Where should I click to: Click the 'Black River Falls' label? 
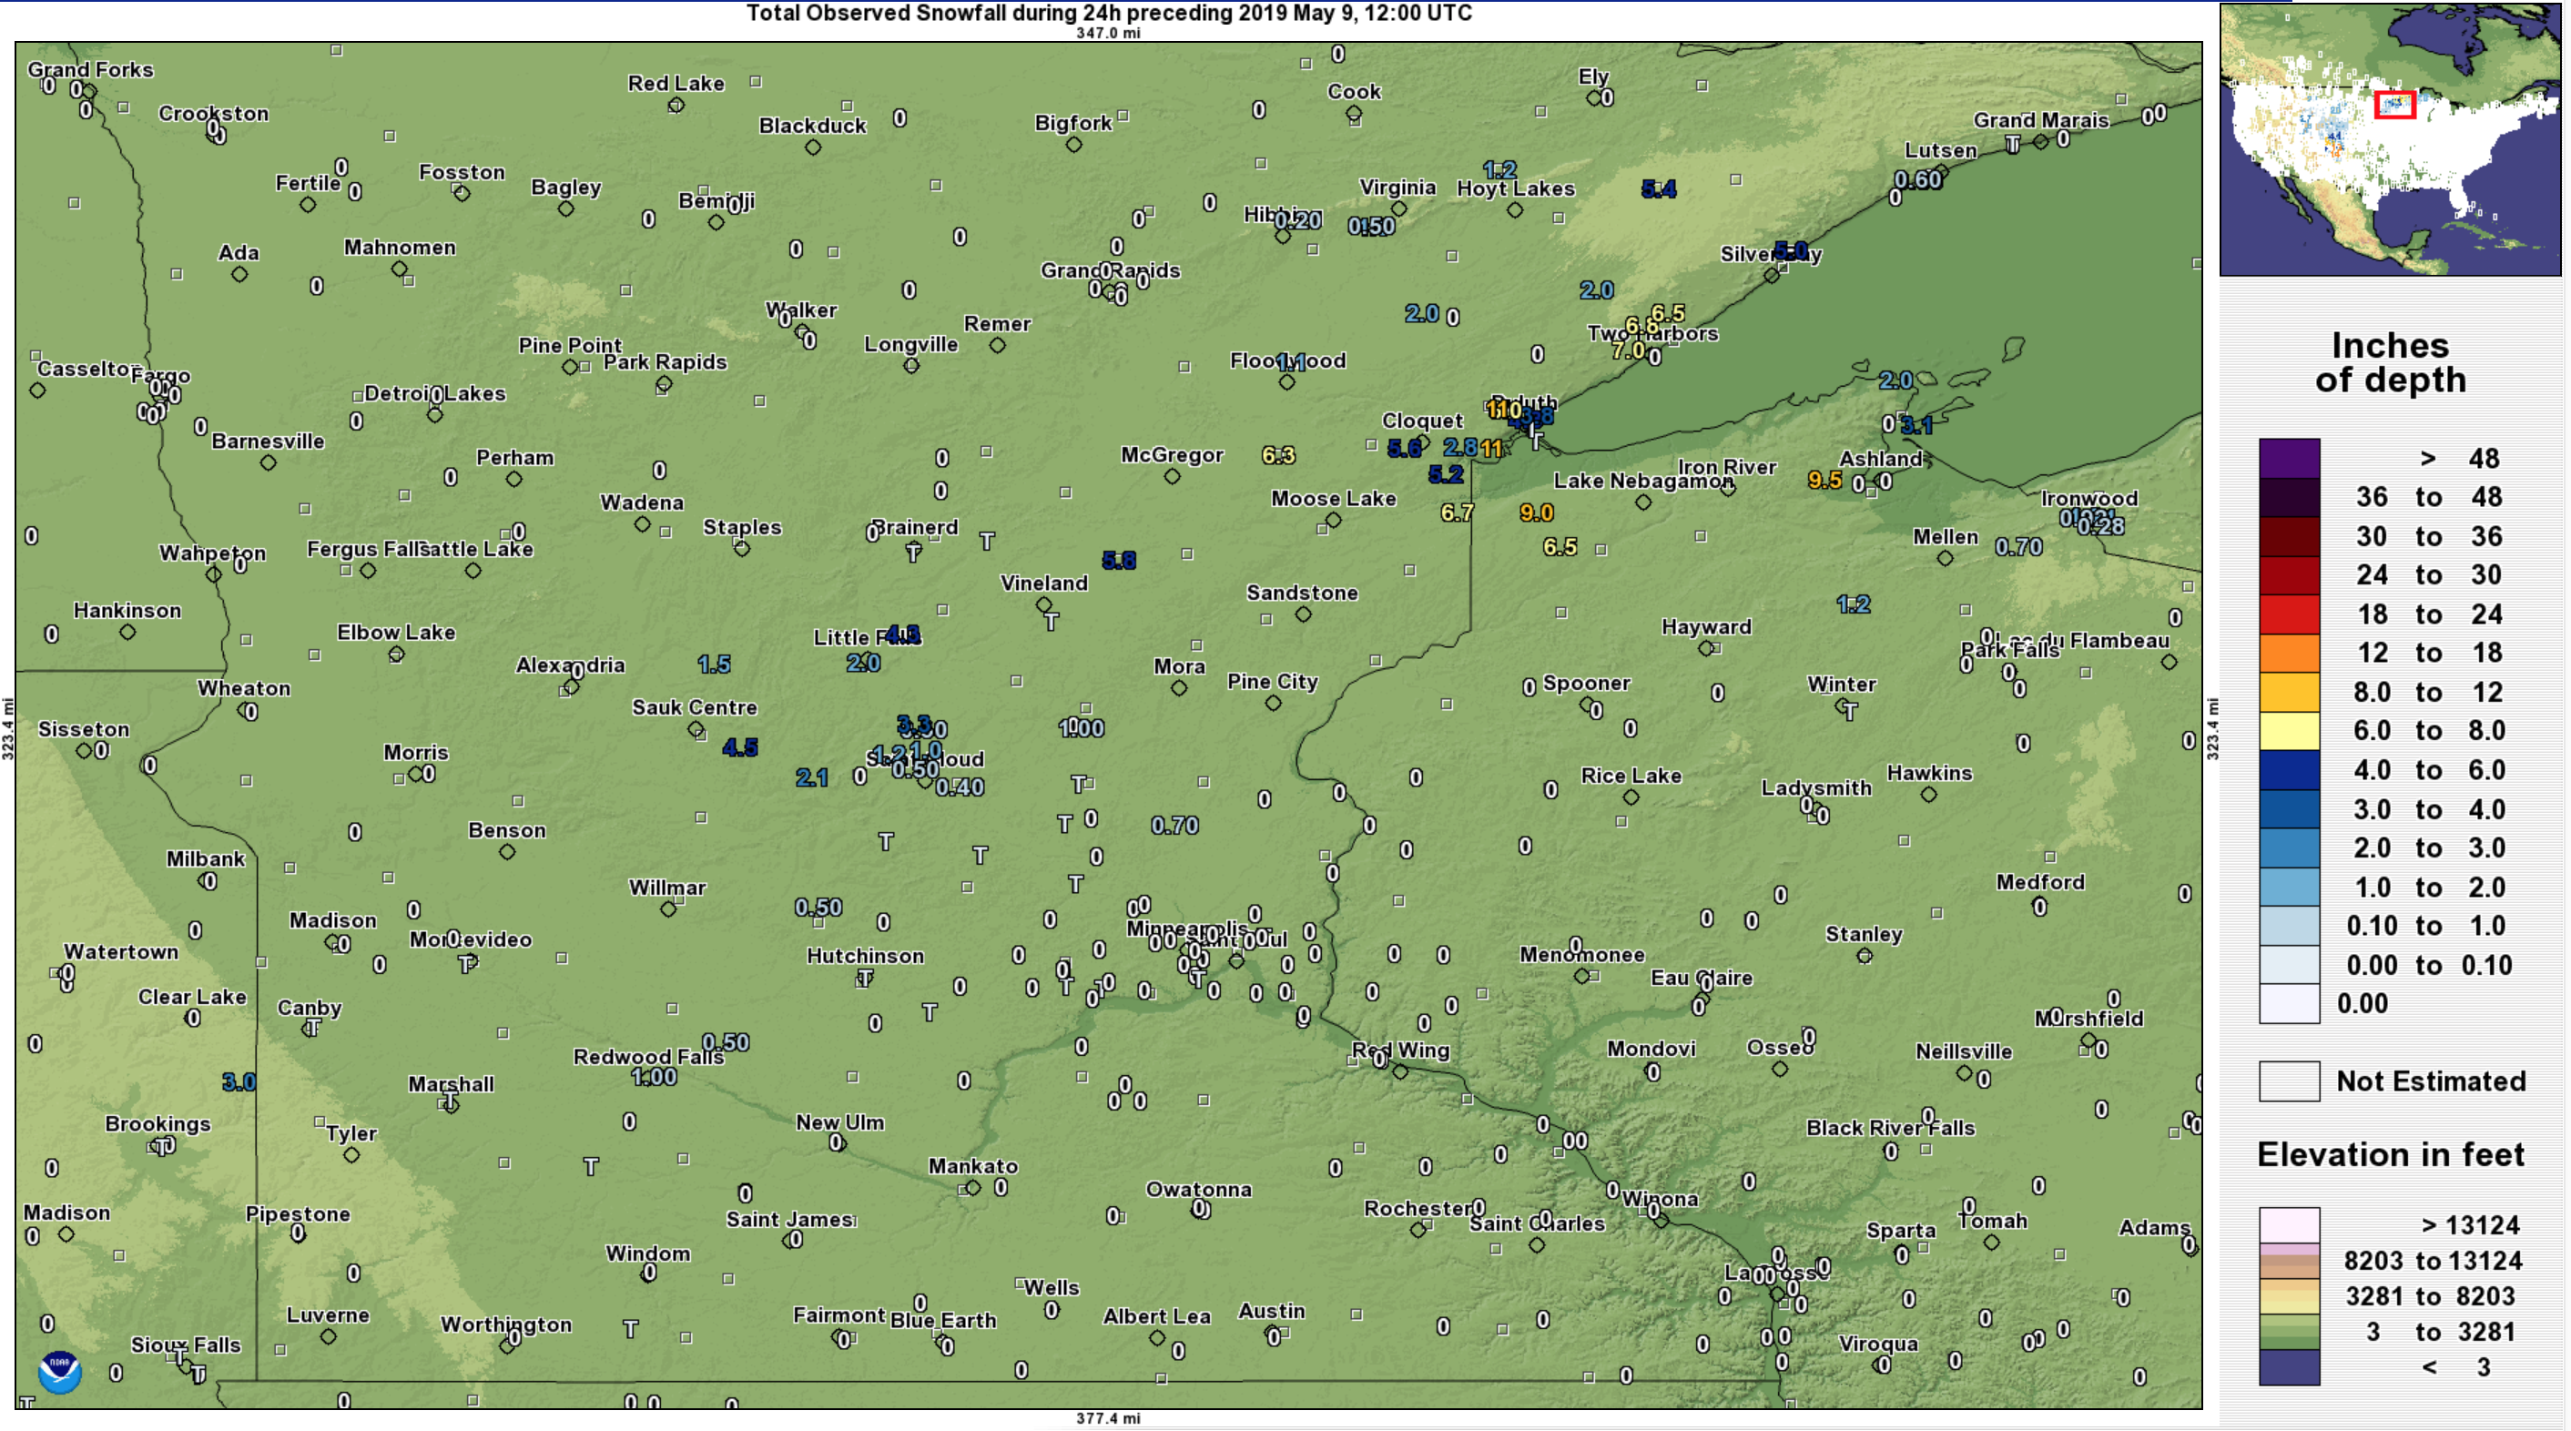1890,1129
